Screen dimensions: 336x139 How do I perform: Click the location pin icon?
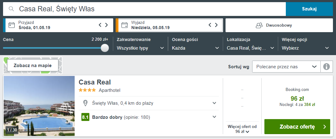85,103
